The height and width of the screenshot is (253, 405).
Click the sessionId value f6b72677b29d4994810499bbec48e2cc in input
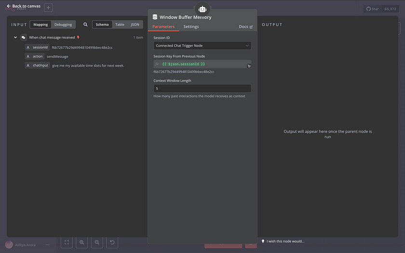click(x=82, y=48)
